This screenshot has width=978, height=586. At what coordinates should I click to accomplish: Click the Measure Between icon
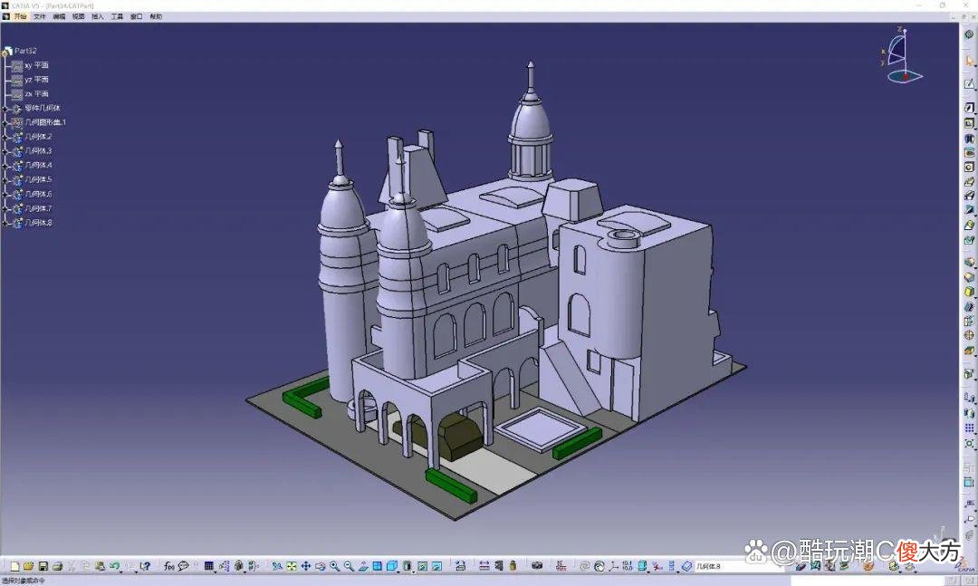coord(484,566)
